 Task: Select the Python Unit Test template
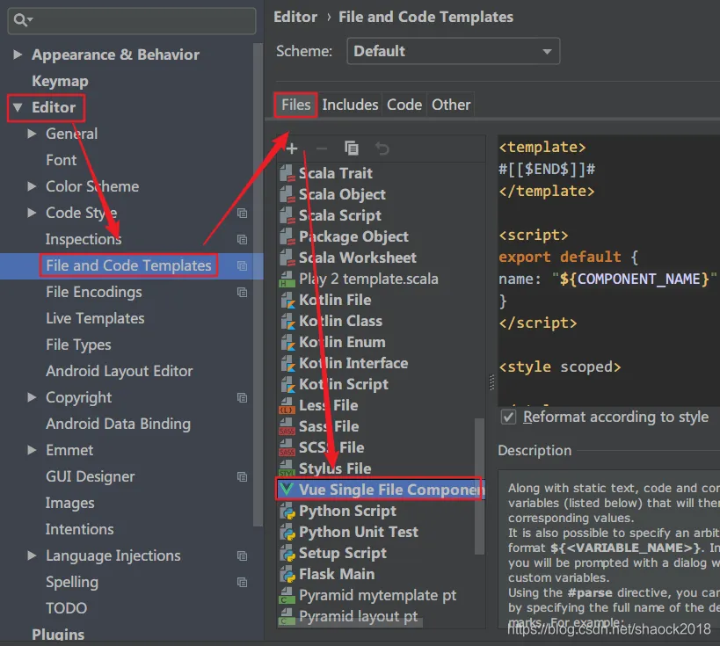[x=359, y=532]
